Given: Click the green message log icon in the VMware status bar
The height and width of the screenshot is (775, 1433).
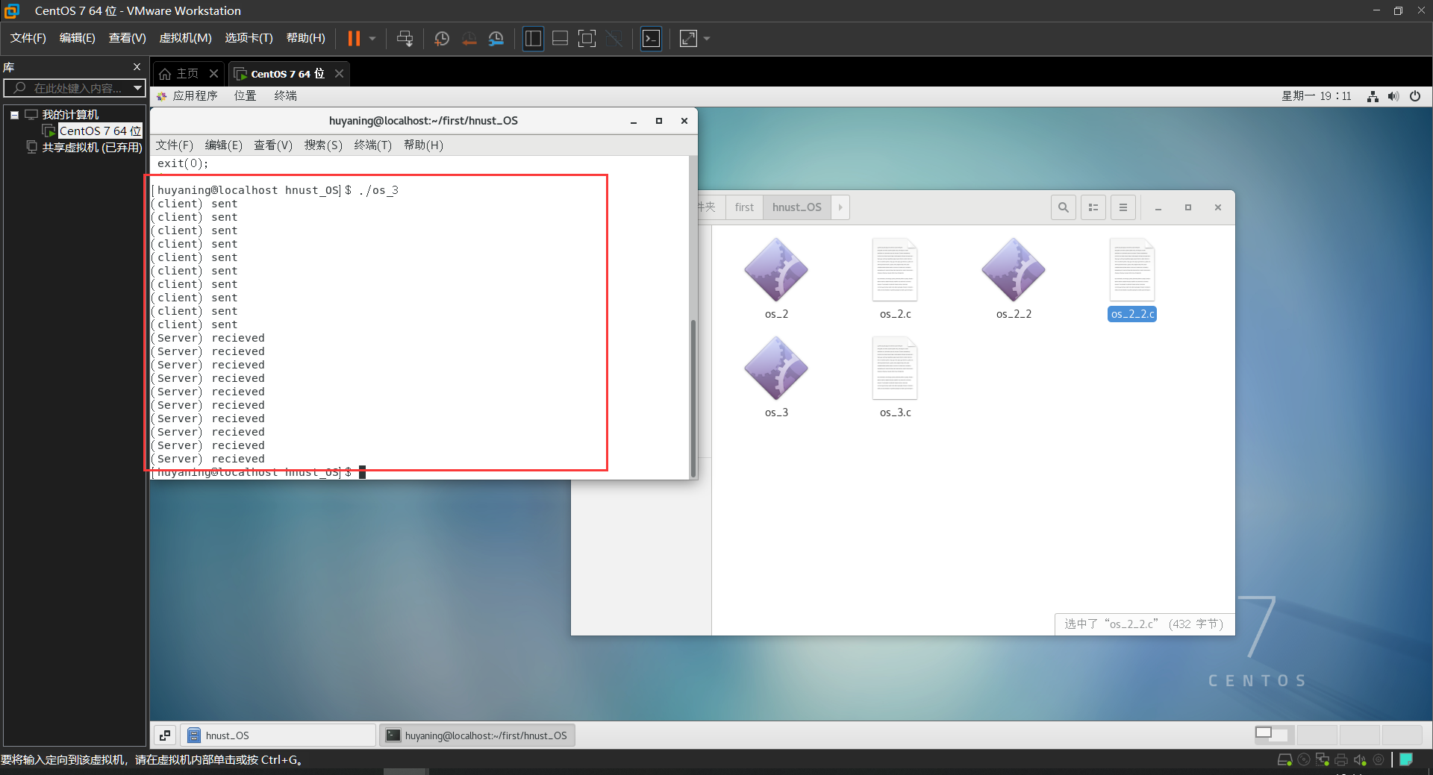Looking at the screenshot, I should (x=1406, y=760).
